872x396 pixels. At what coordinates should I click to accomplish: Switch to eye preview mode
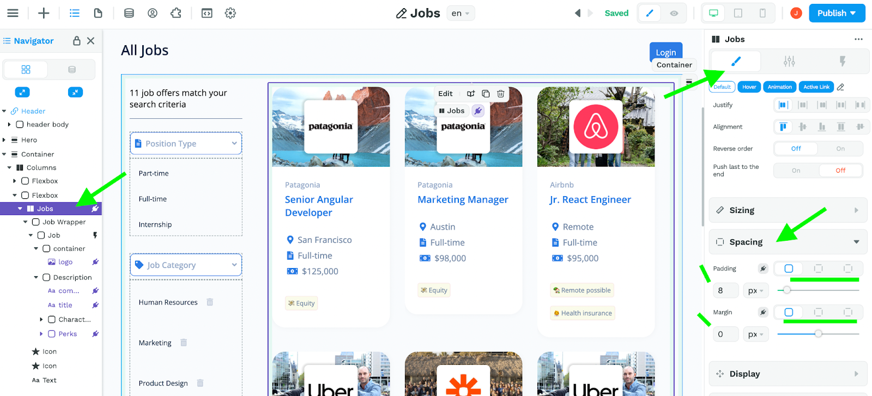click(x=674, y=13)
